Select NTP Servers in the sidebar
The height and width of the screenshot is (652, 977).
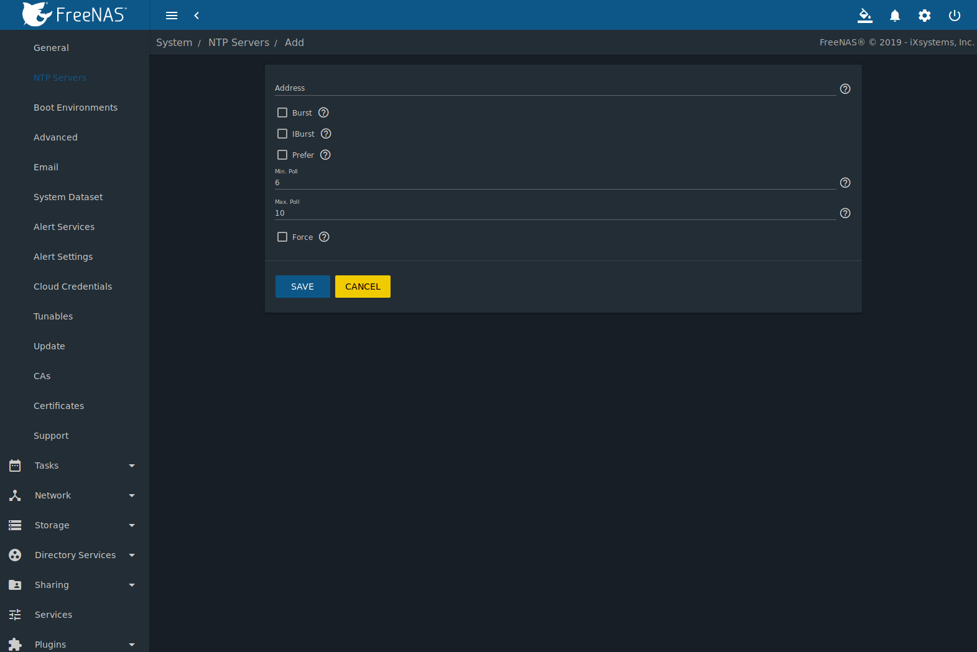pyautogui.click(x=60, y=78)
